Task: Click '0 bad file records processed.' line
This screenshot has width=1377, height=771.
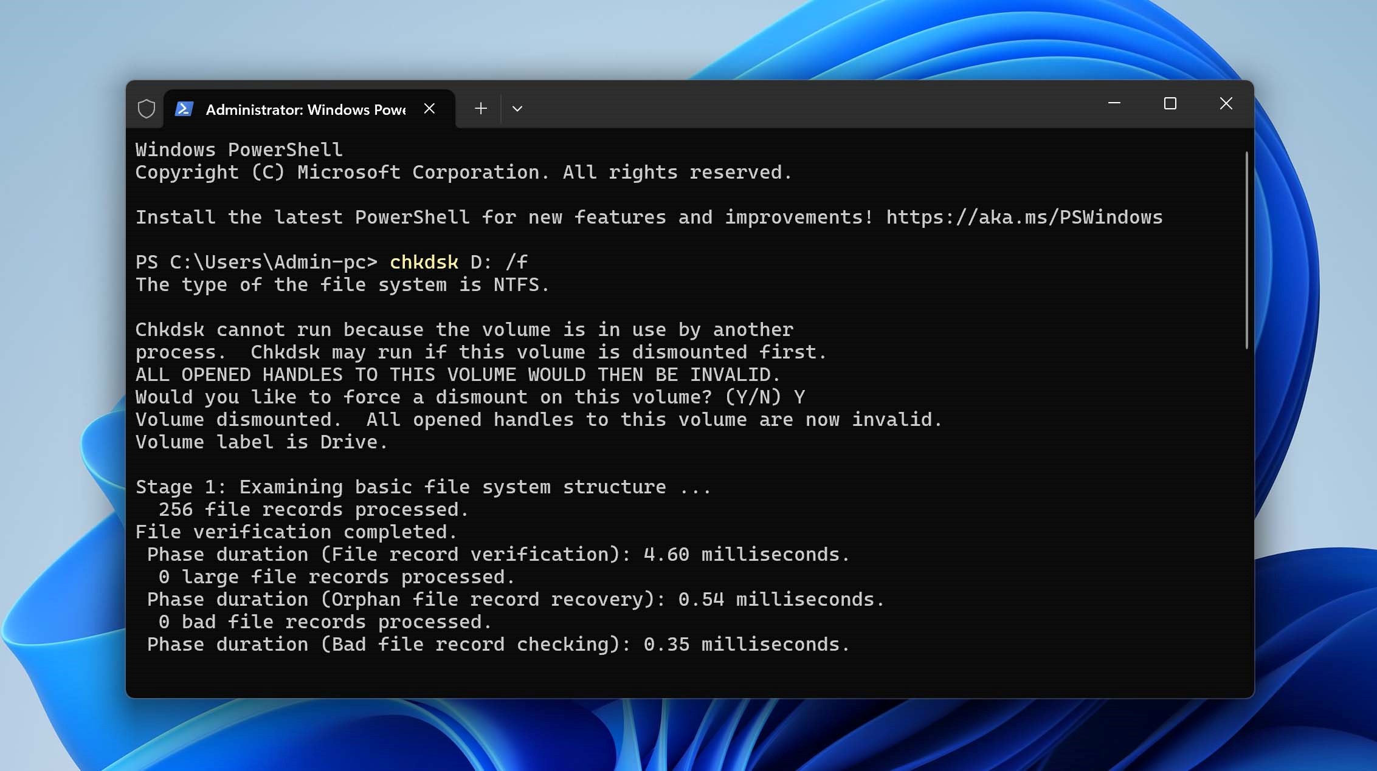Action: click(x=325, y=622)
